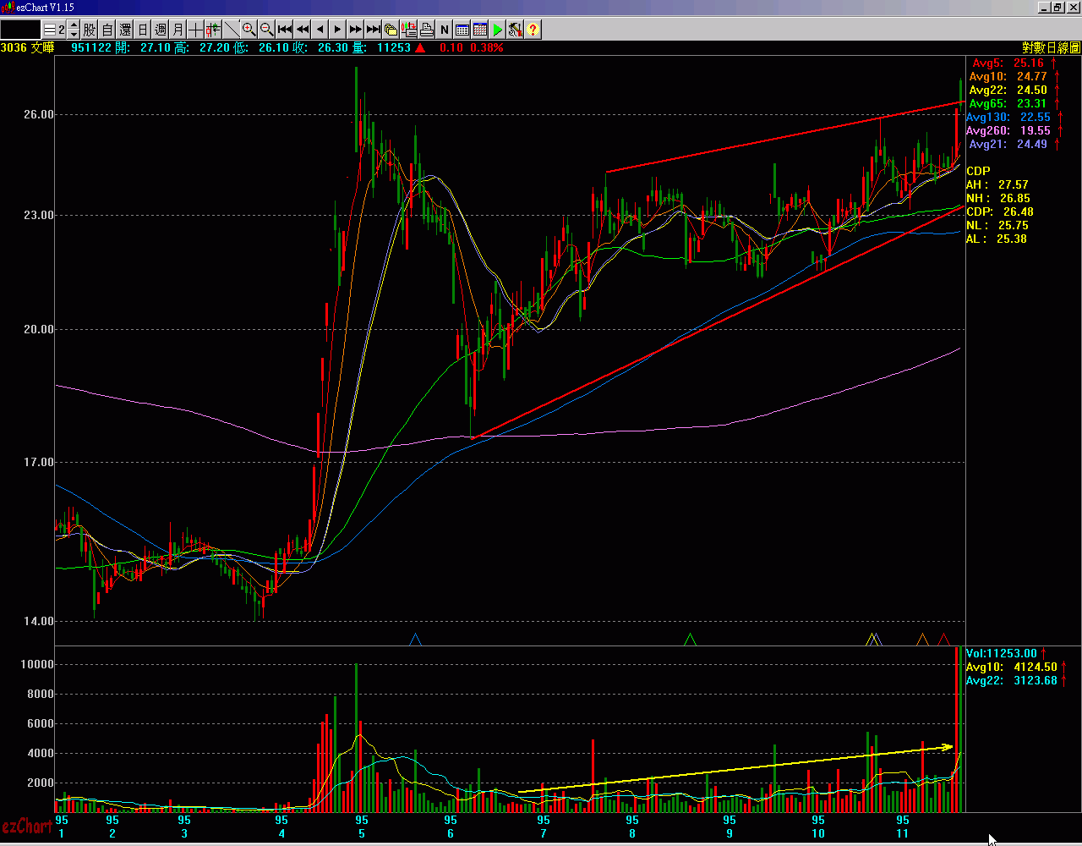Select the candlestick chart style icon
1082x846 pixels.
214,30
